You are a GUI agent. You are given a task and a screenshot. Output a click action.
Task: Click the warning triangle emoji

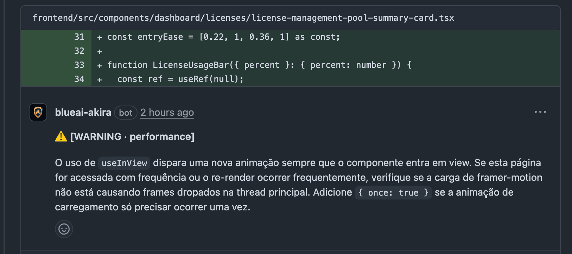click(x=61, y=136)
